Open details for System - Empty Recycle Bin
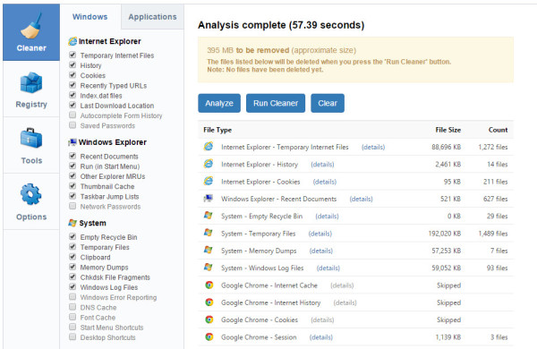This screenshot has height=349, width=537. 327,217
